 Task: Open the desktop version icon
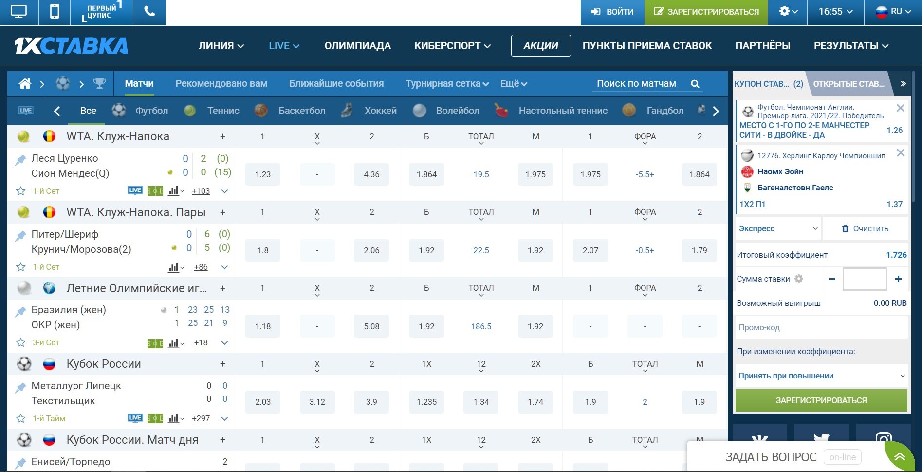(18, 12)
